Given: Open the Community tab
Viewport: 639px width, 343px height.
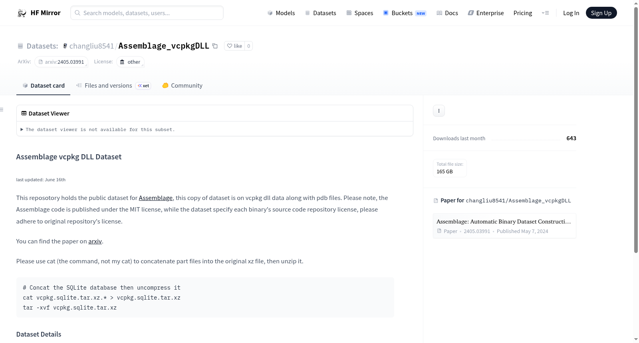Looking at the screenshot, I should 182,86.
